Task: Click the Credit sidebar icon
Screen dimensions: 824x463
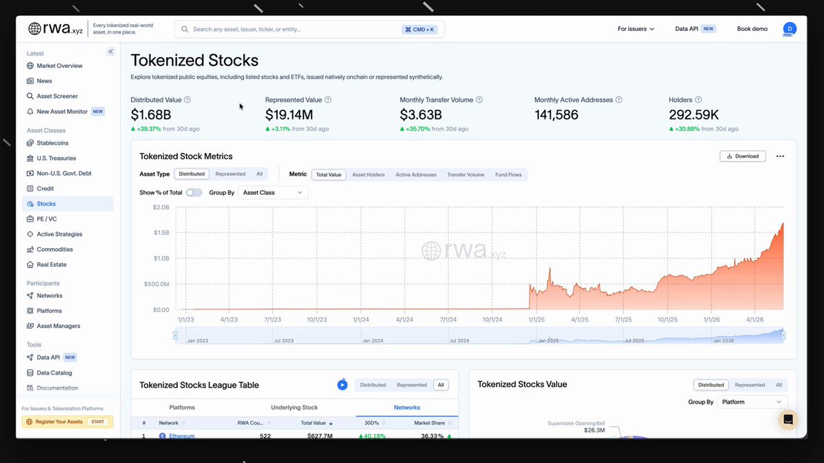Action: pyautogui.click(x=30, y=189)
